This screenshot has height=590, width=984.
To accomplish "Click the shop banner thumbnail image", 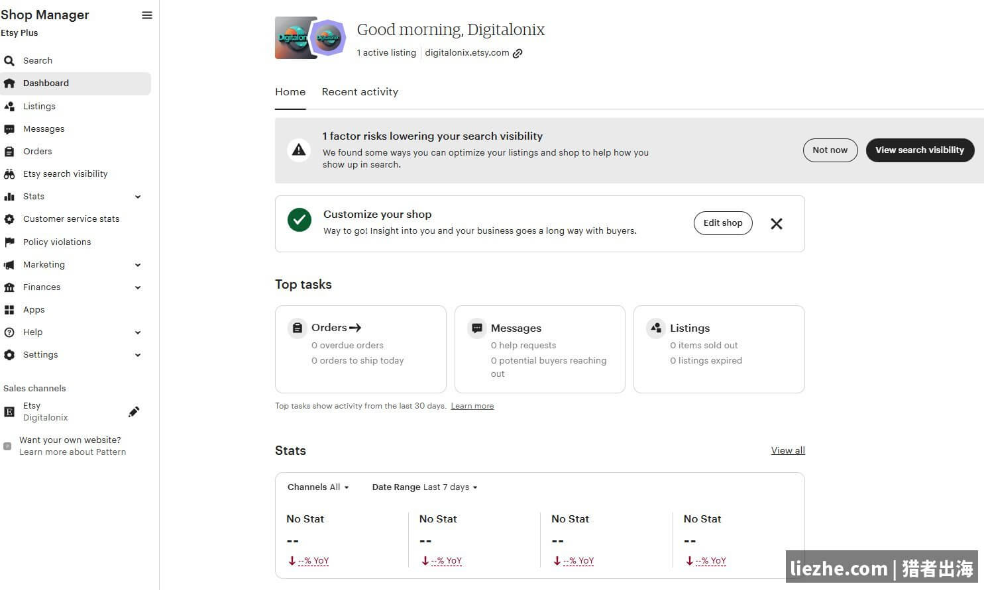I will (x=292, y=38).
